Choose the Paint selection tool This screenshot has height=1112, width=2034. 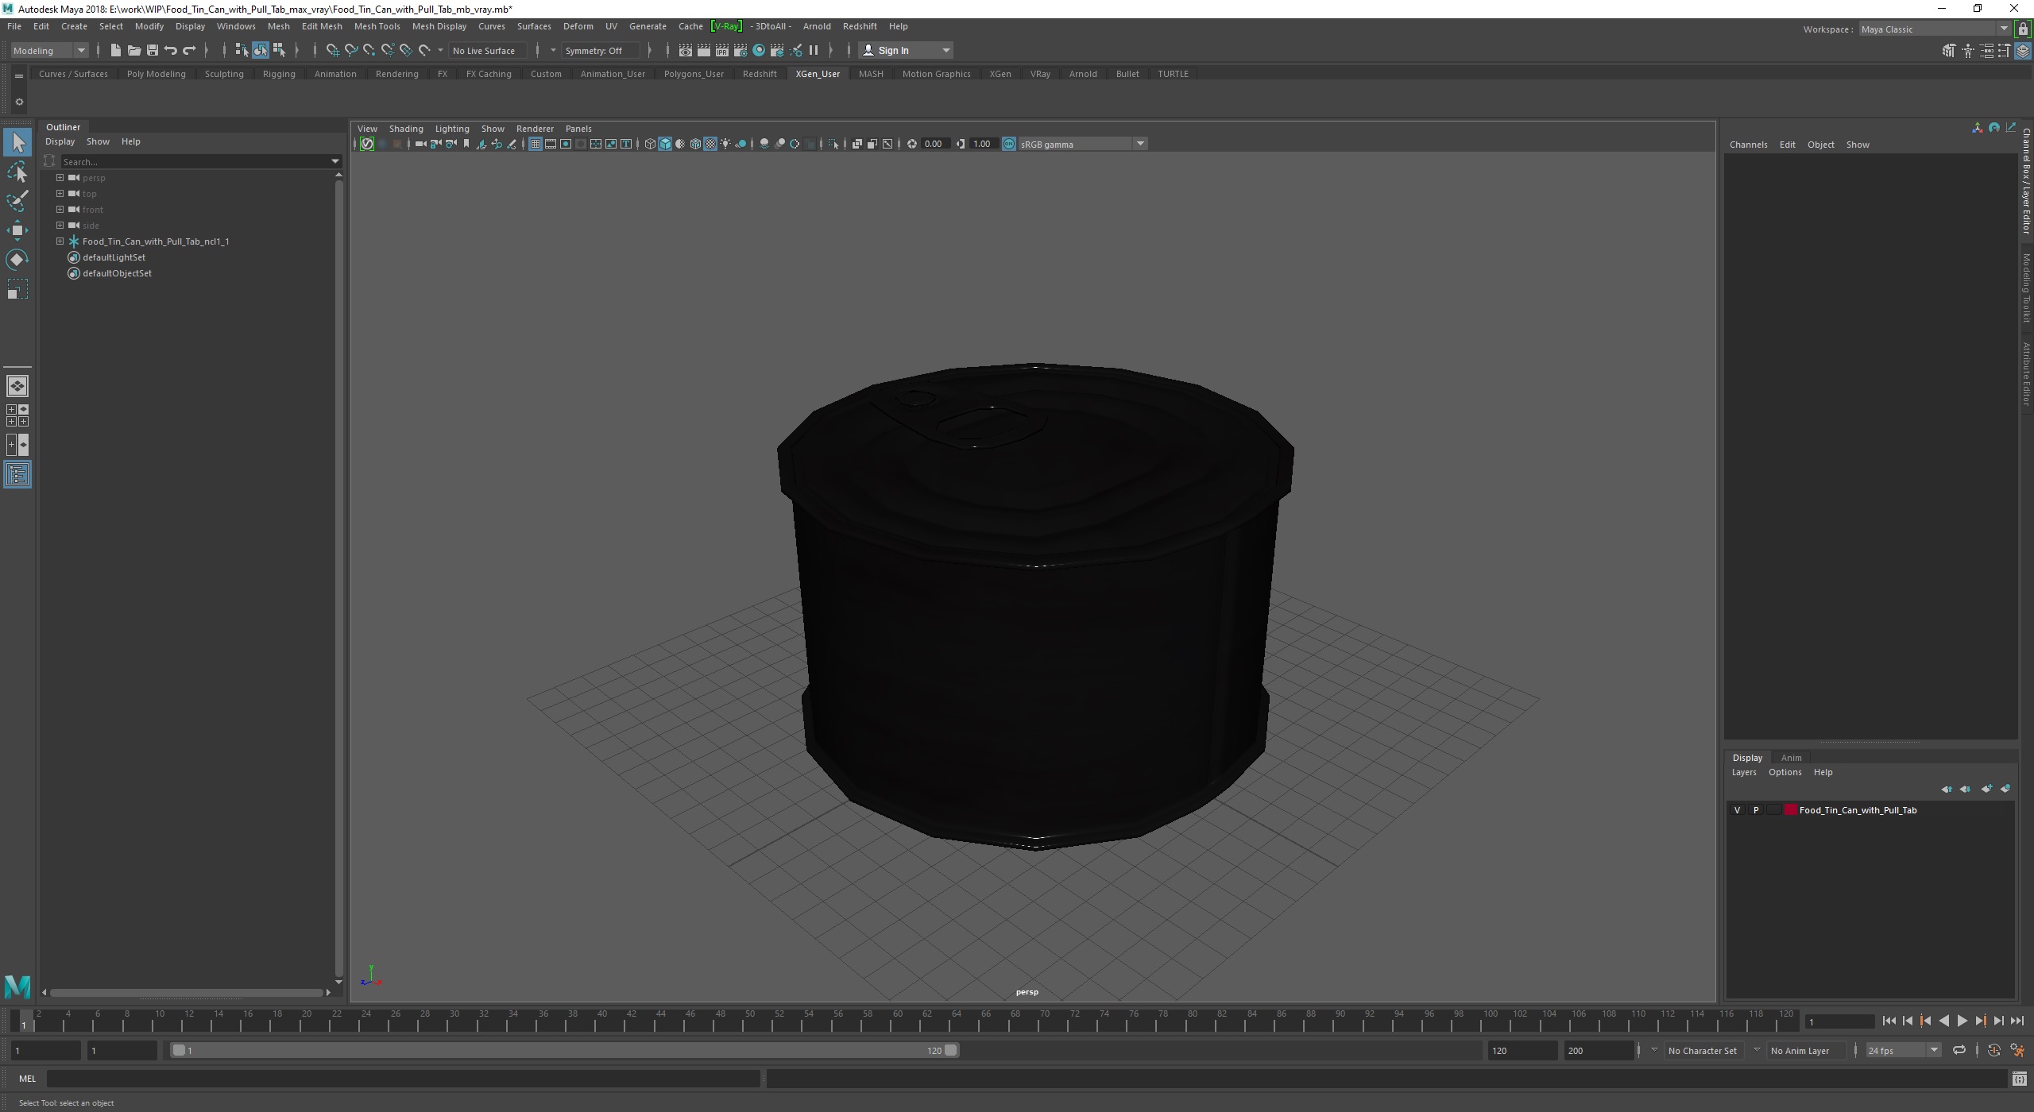click(x=17, y=201)
